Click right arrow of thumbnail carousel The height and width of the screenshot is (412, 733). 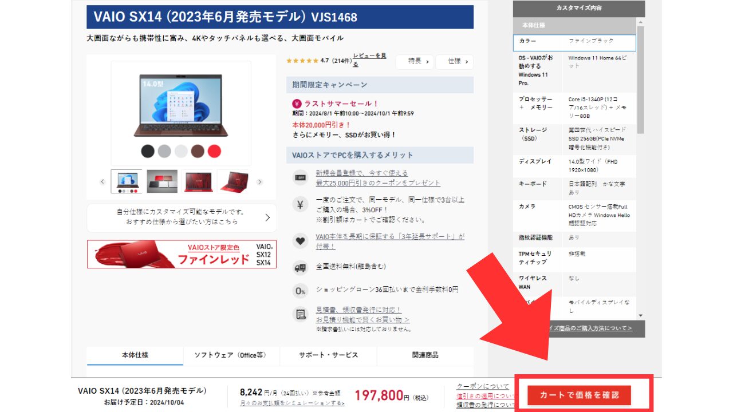259,182
